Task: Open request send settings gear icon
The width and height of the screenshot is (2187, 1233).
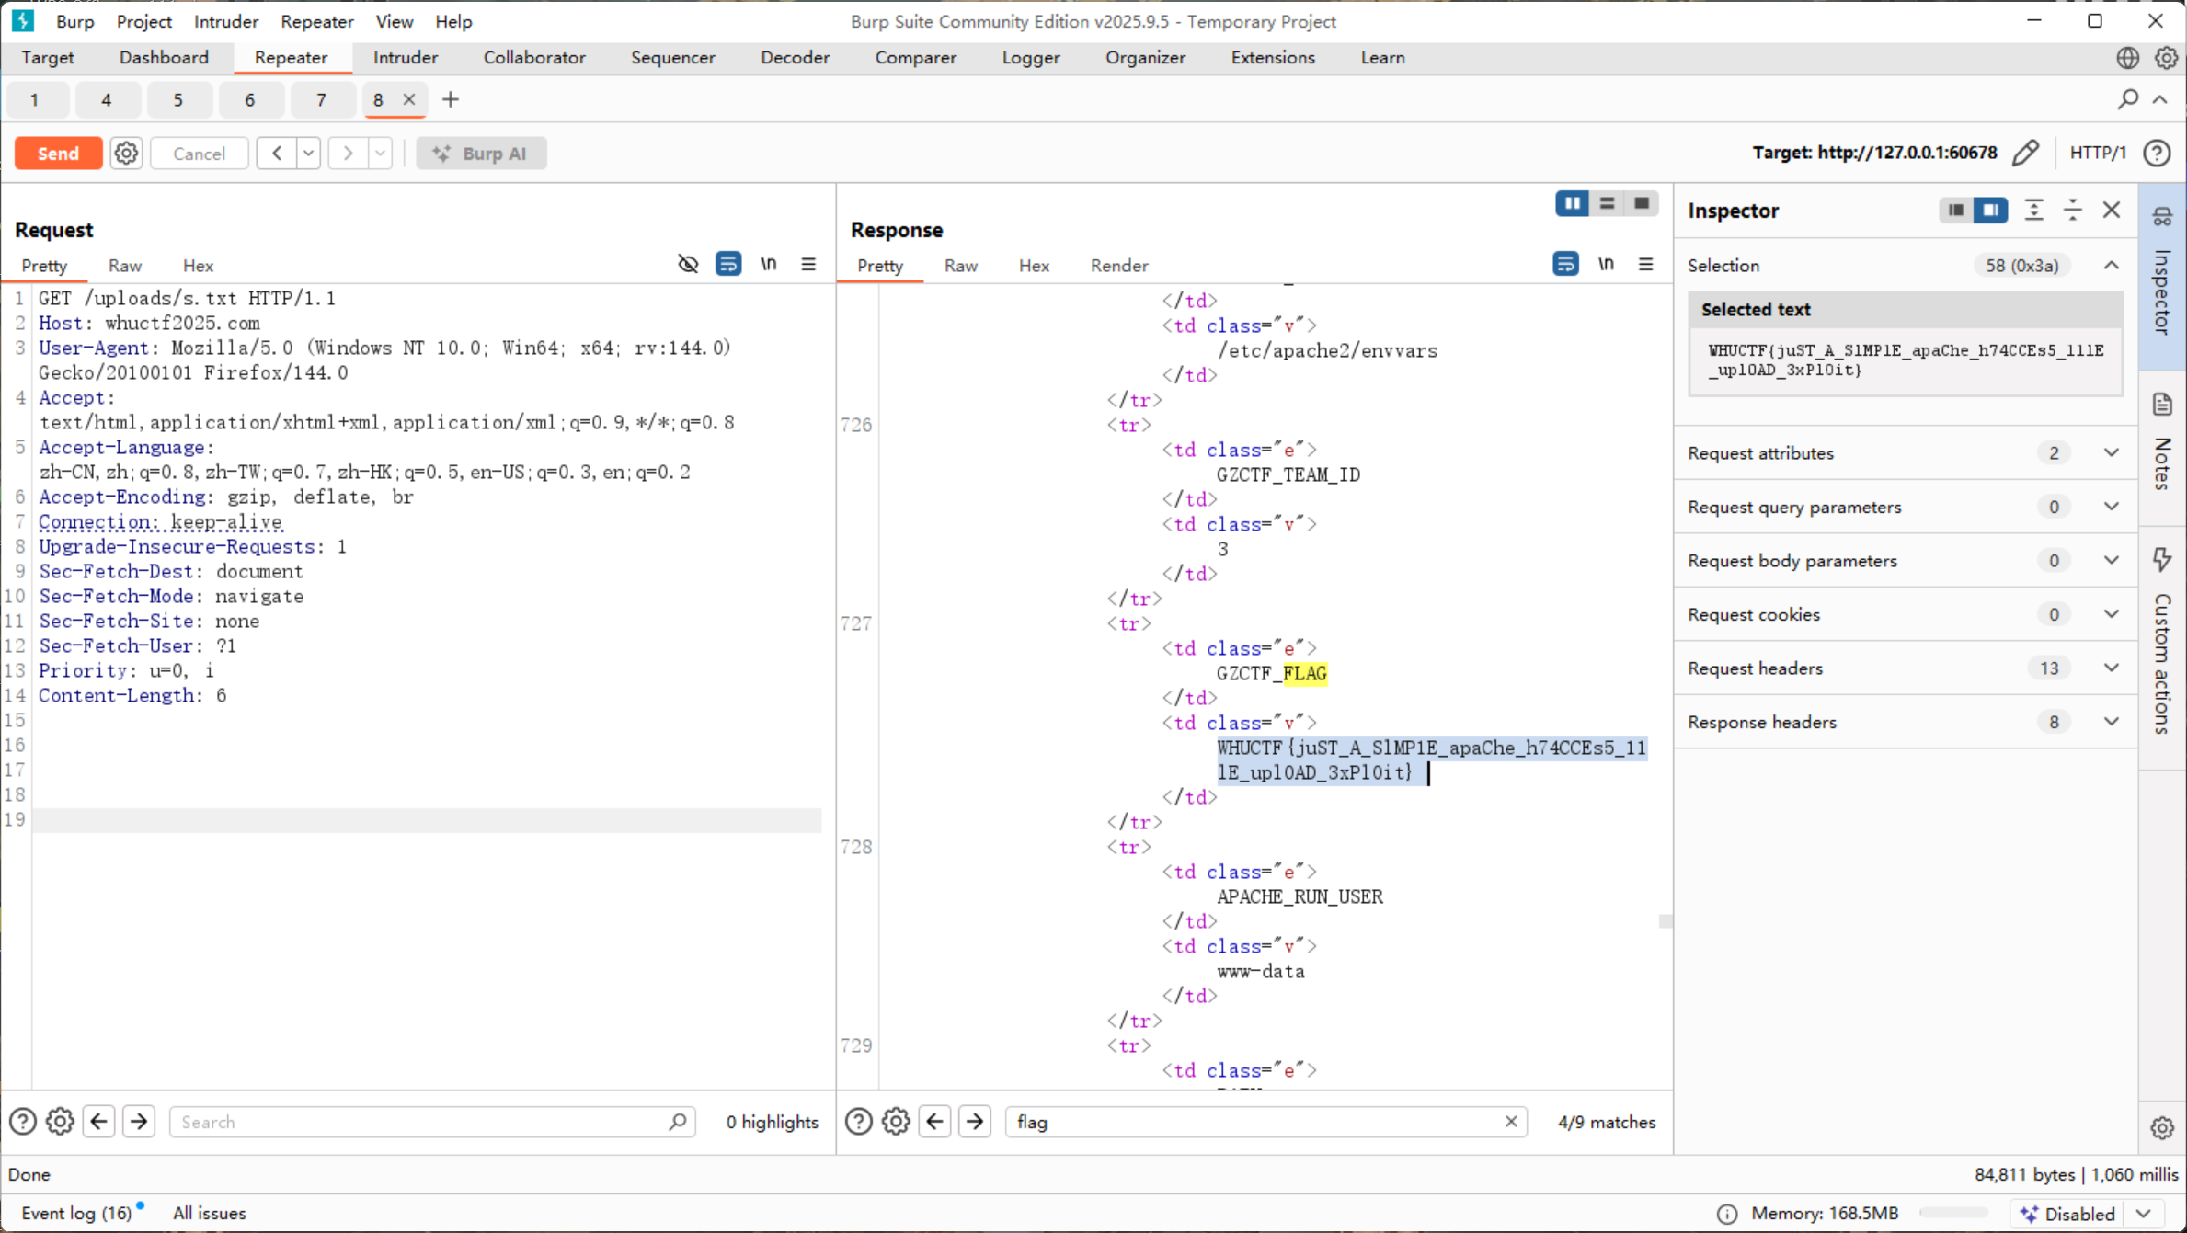Action: pyautogui.click(x=126, y=154)
